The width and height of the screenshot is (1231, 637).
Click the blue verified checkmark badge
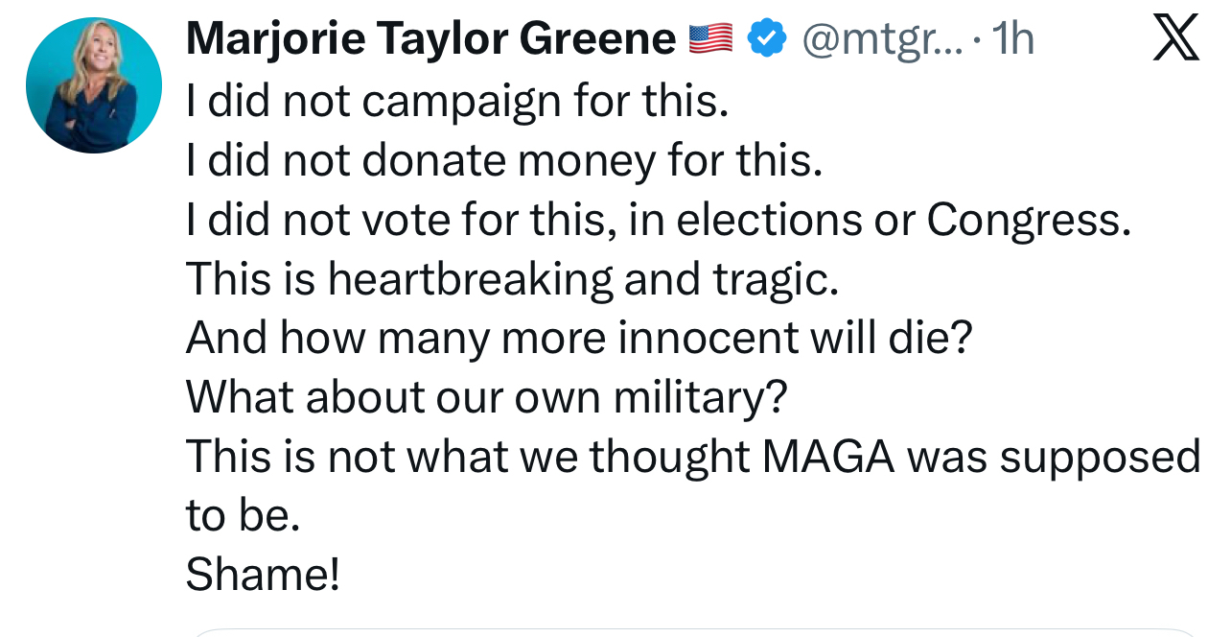[x=766, y=39]
